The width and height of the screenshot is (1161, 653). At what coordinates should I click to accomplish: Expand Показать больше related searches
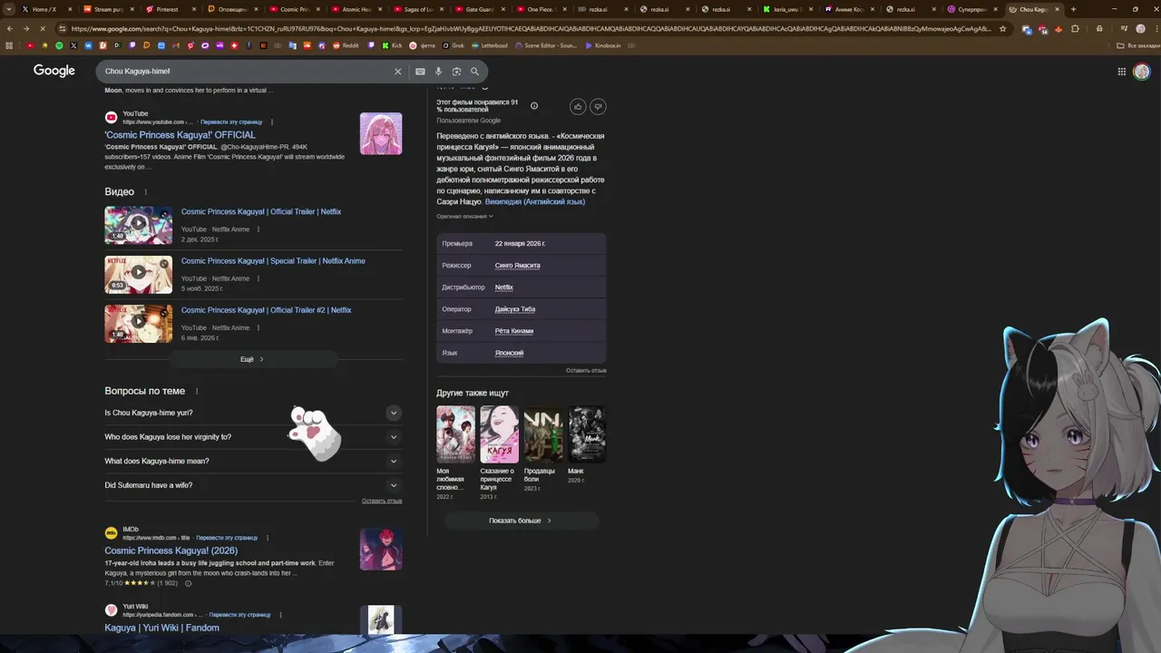(521, 521)
